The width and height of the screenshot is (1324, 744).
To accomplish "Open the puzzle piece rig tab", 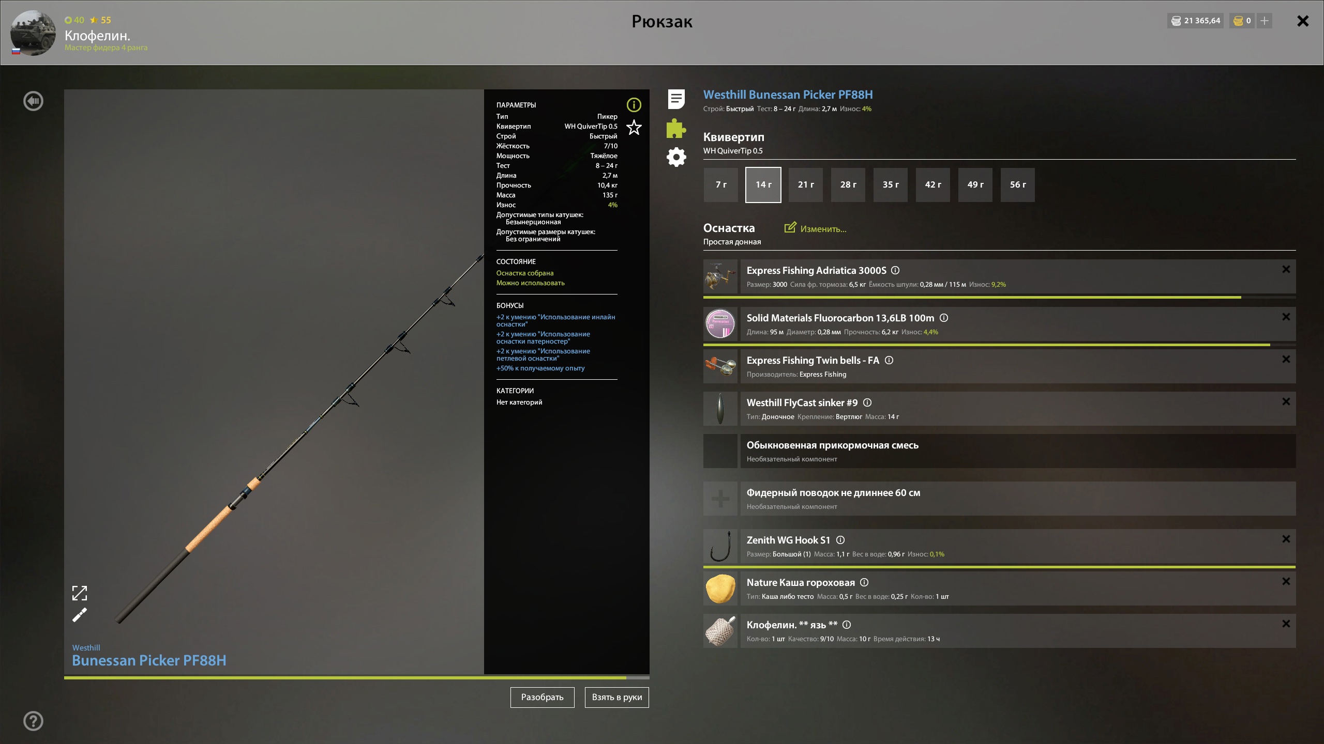I will pos(676,128).
